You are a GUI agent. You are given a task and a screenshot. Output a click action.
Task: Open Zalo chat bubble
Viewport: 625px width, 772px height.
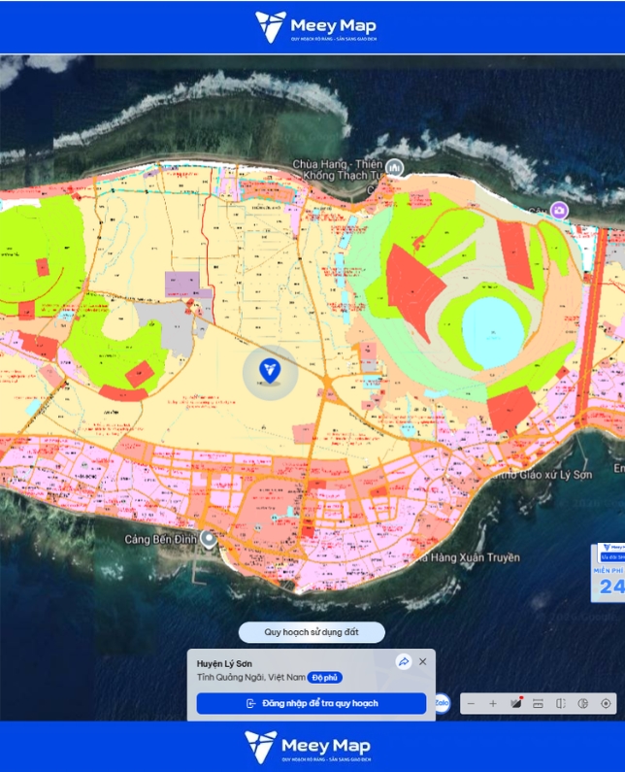pos(442,703)
